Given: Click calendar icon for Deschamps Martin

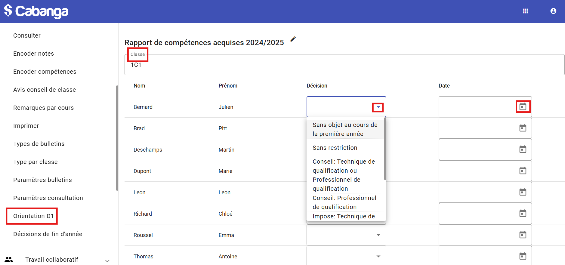Looking at the screenshot, I should coord(523,149).
